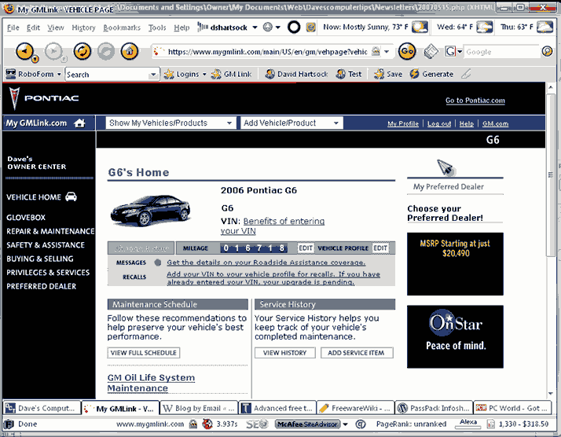Select David Hartsock identity in RoboForm
Screen dimensions: 561x437
[296, 74]
